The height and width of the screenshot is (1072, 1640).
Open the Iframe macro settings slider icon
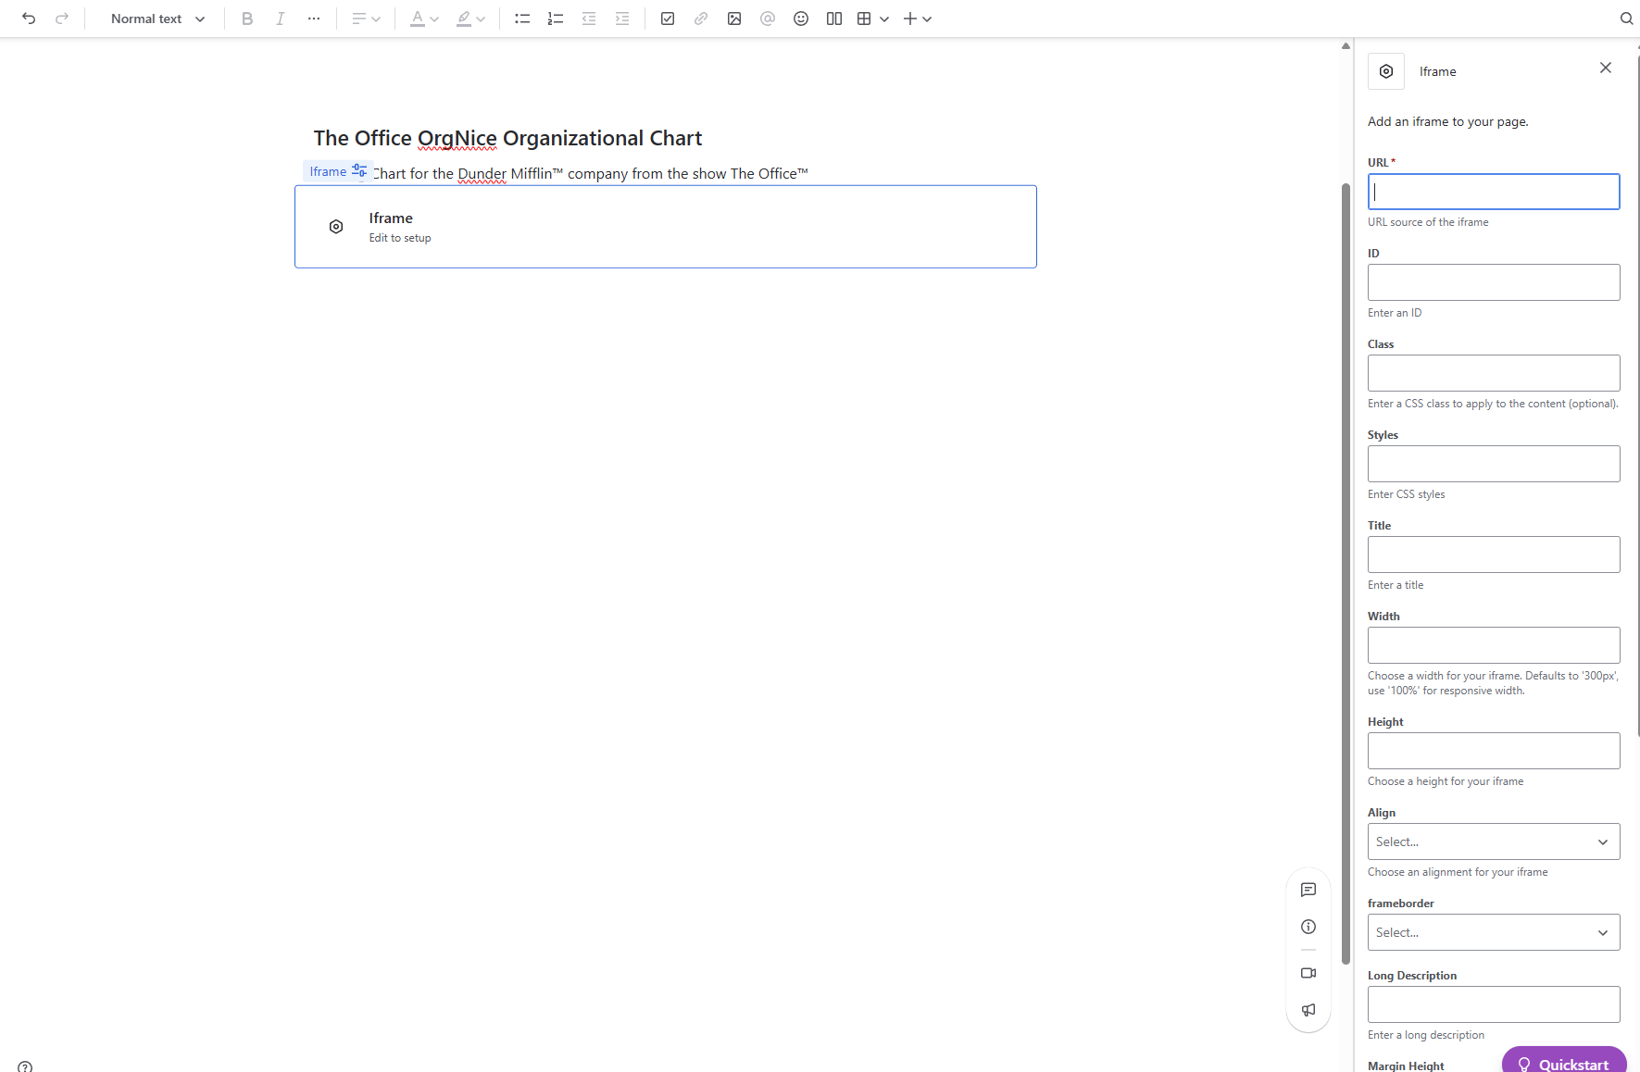tap(359, 171)
